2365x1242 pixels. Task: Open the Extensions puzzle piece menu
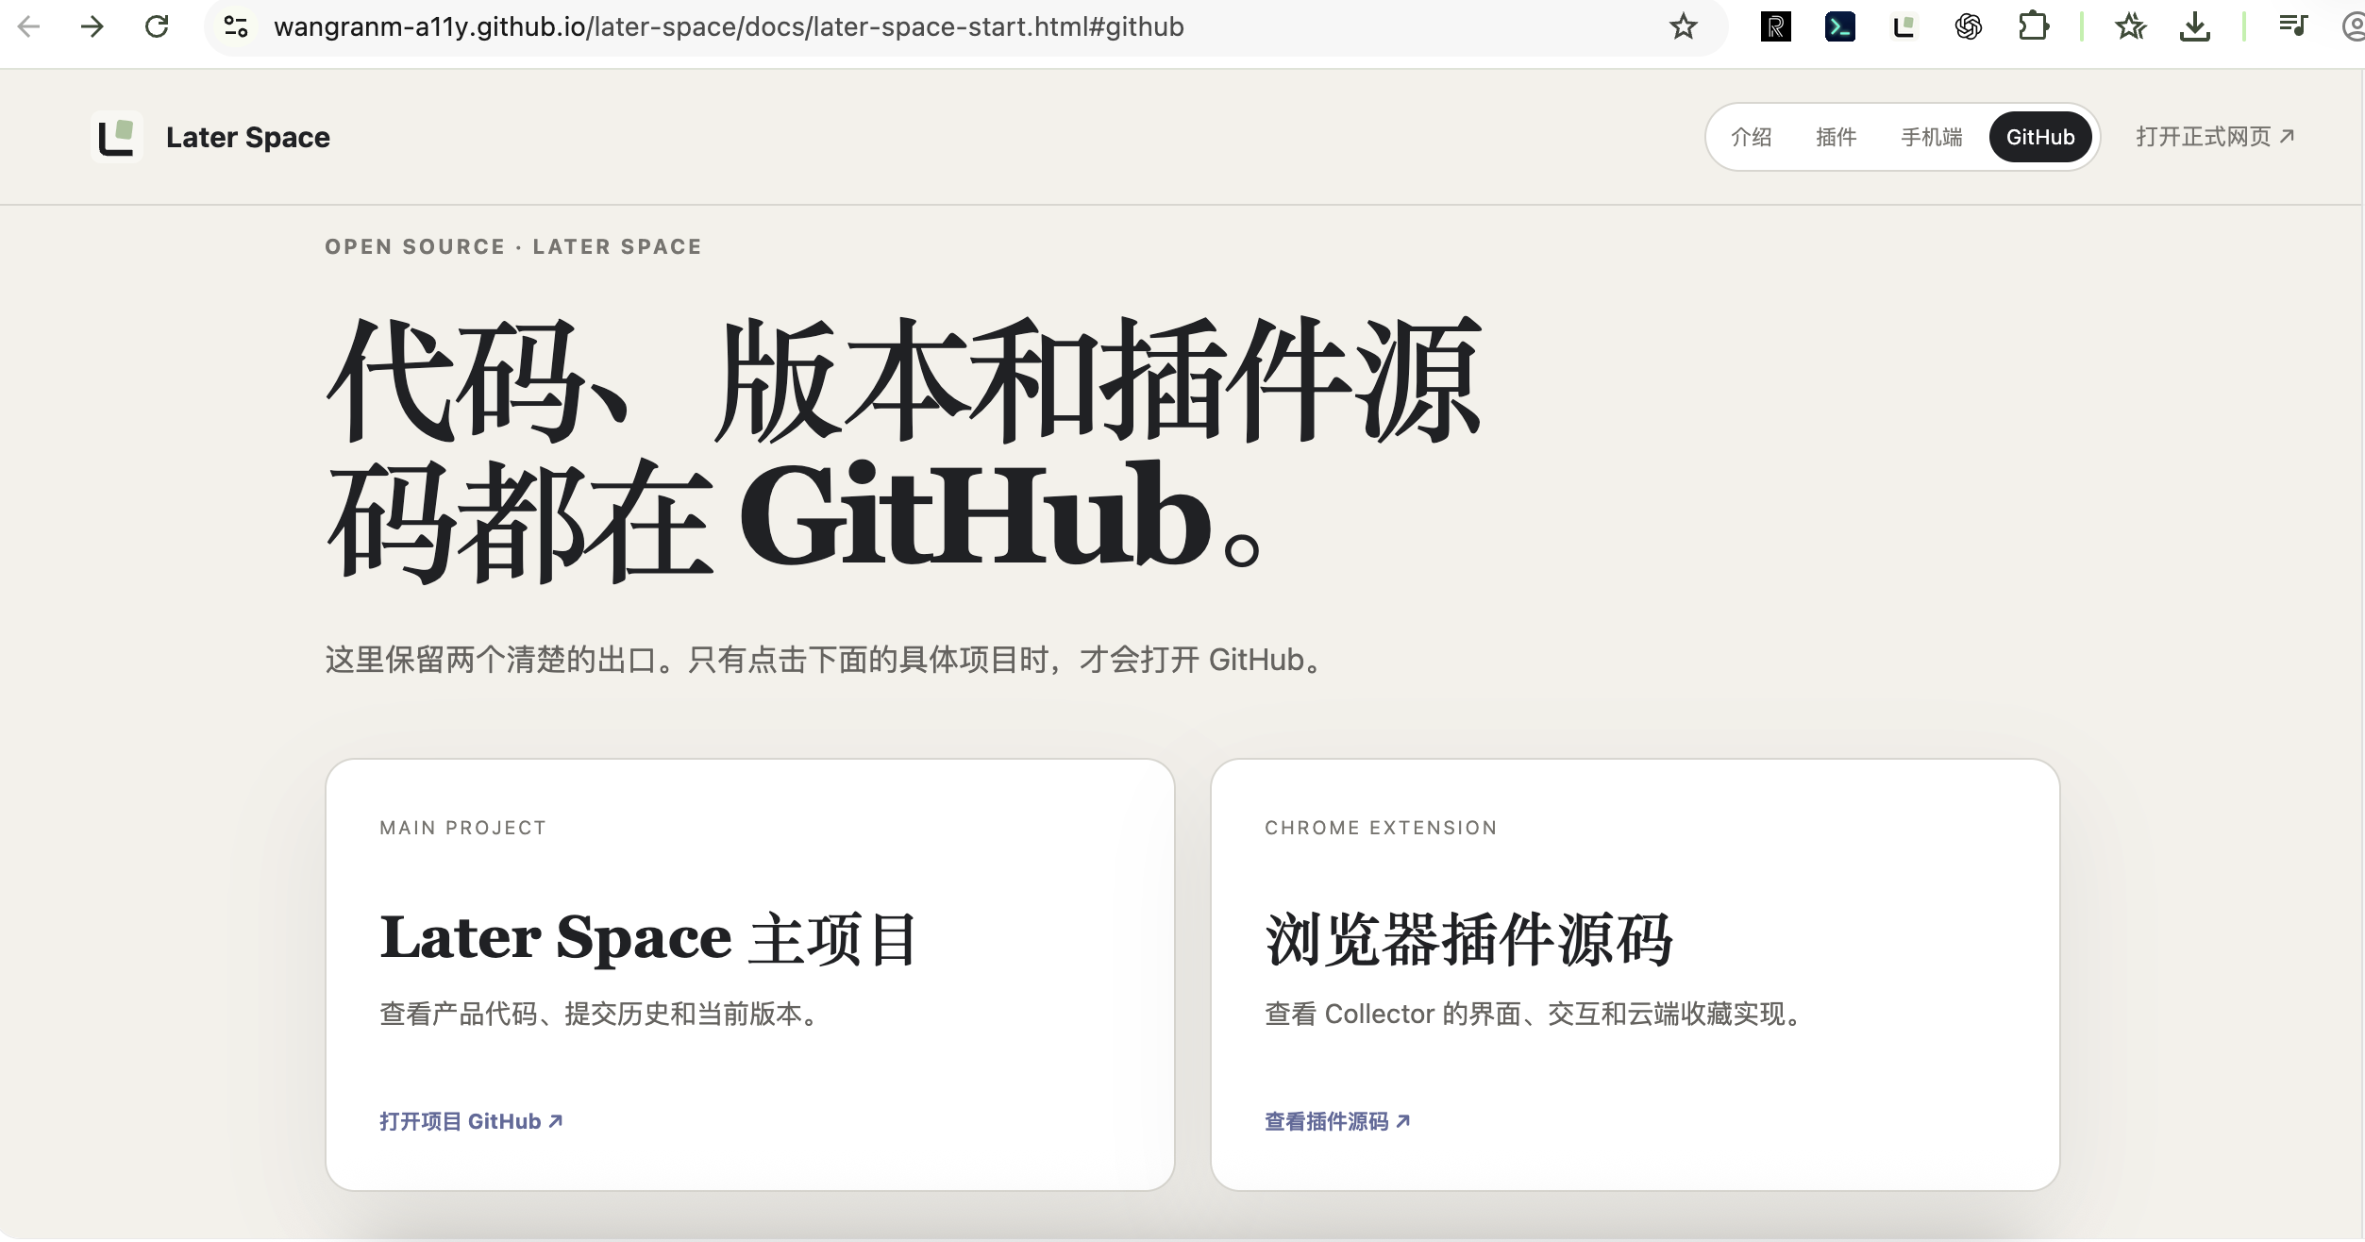[x=2034, y=26]
